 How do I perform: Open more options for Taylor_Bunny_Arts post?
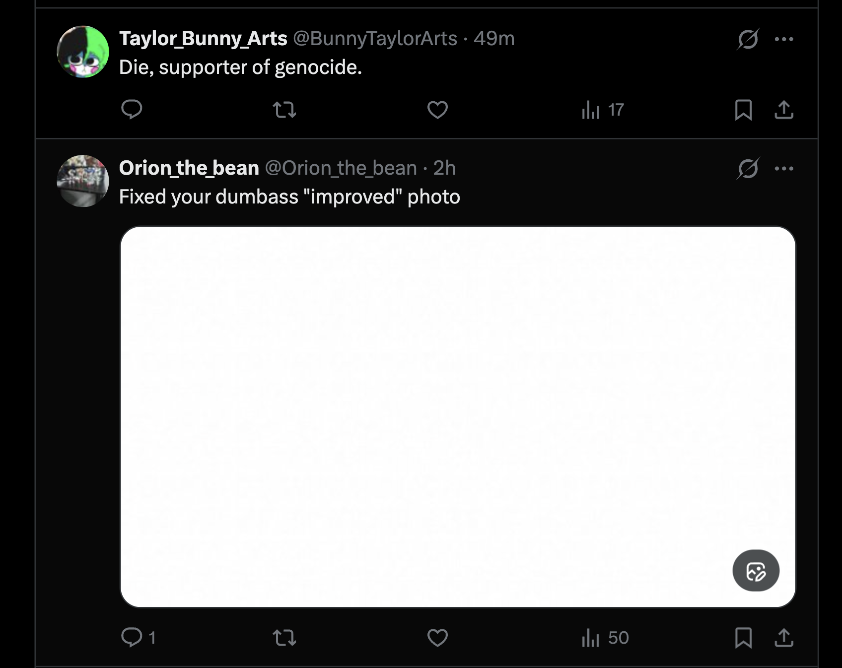coord(784,39)
